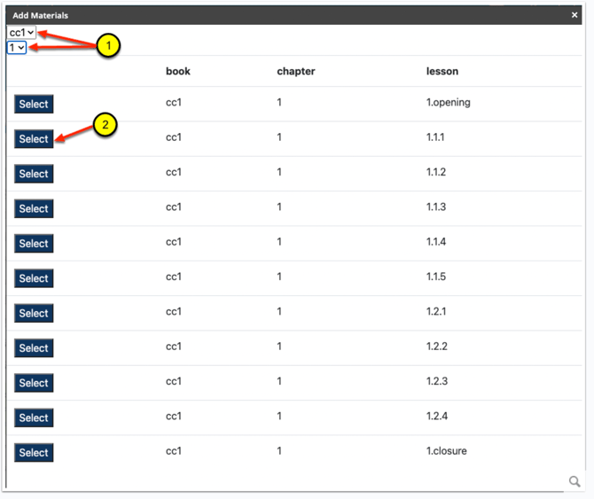Click the lesson column header
The width and height of the screenshot is (594, 499).
442,71
